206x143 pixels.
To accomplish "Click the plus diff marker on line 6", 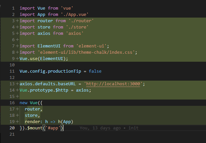I will 16,39.
